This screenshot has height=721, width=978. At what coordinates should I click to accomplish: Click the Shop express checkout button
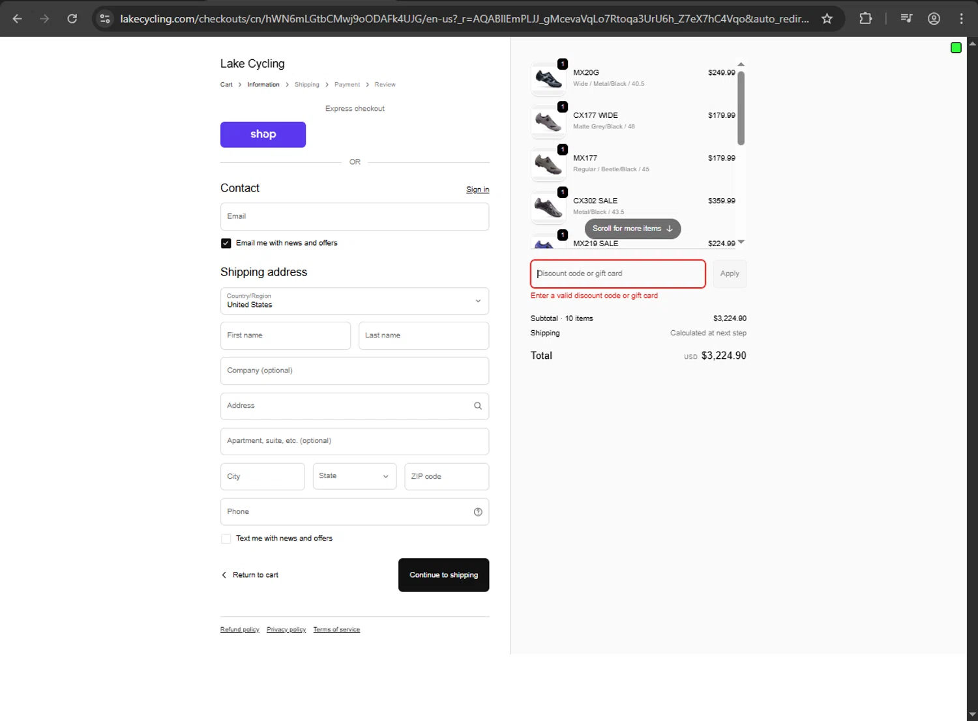pos(263,134)
